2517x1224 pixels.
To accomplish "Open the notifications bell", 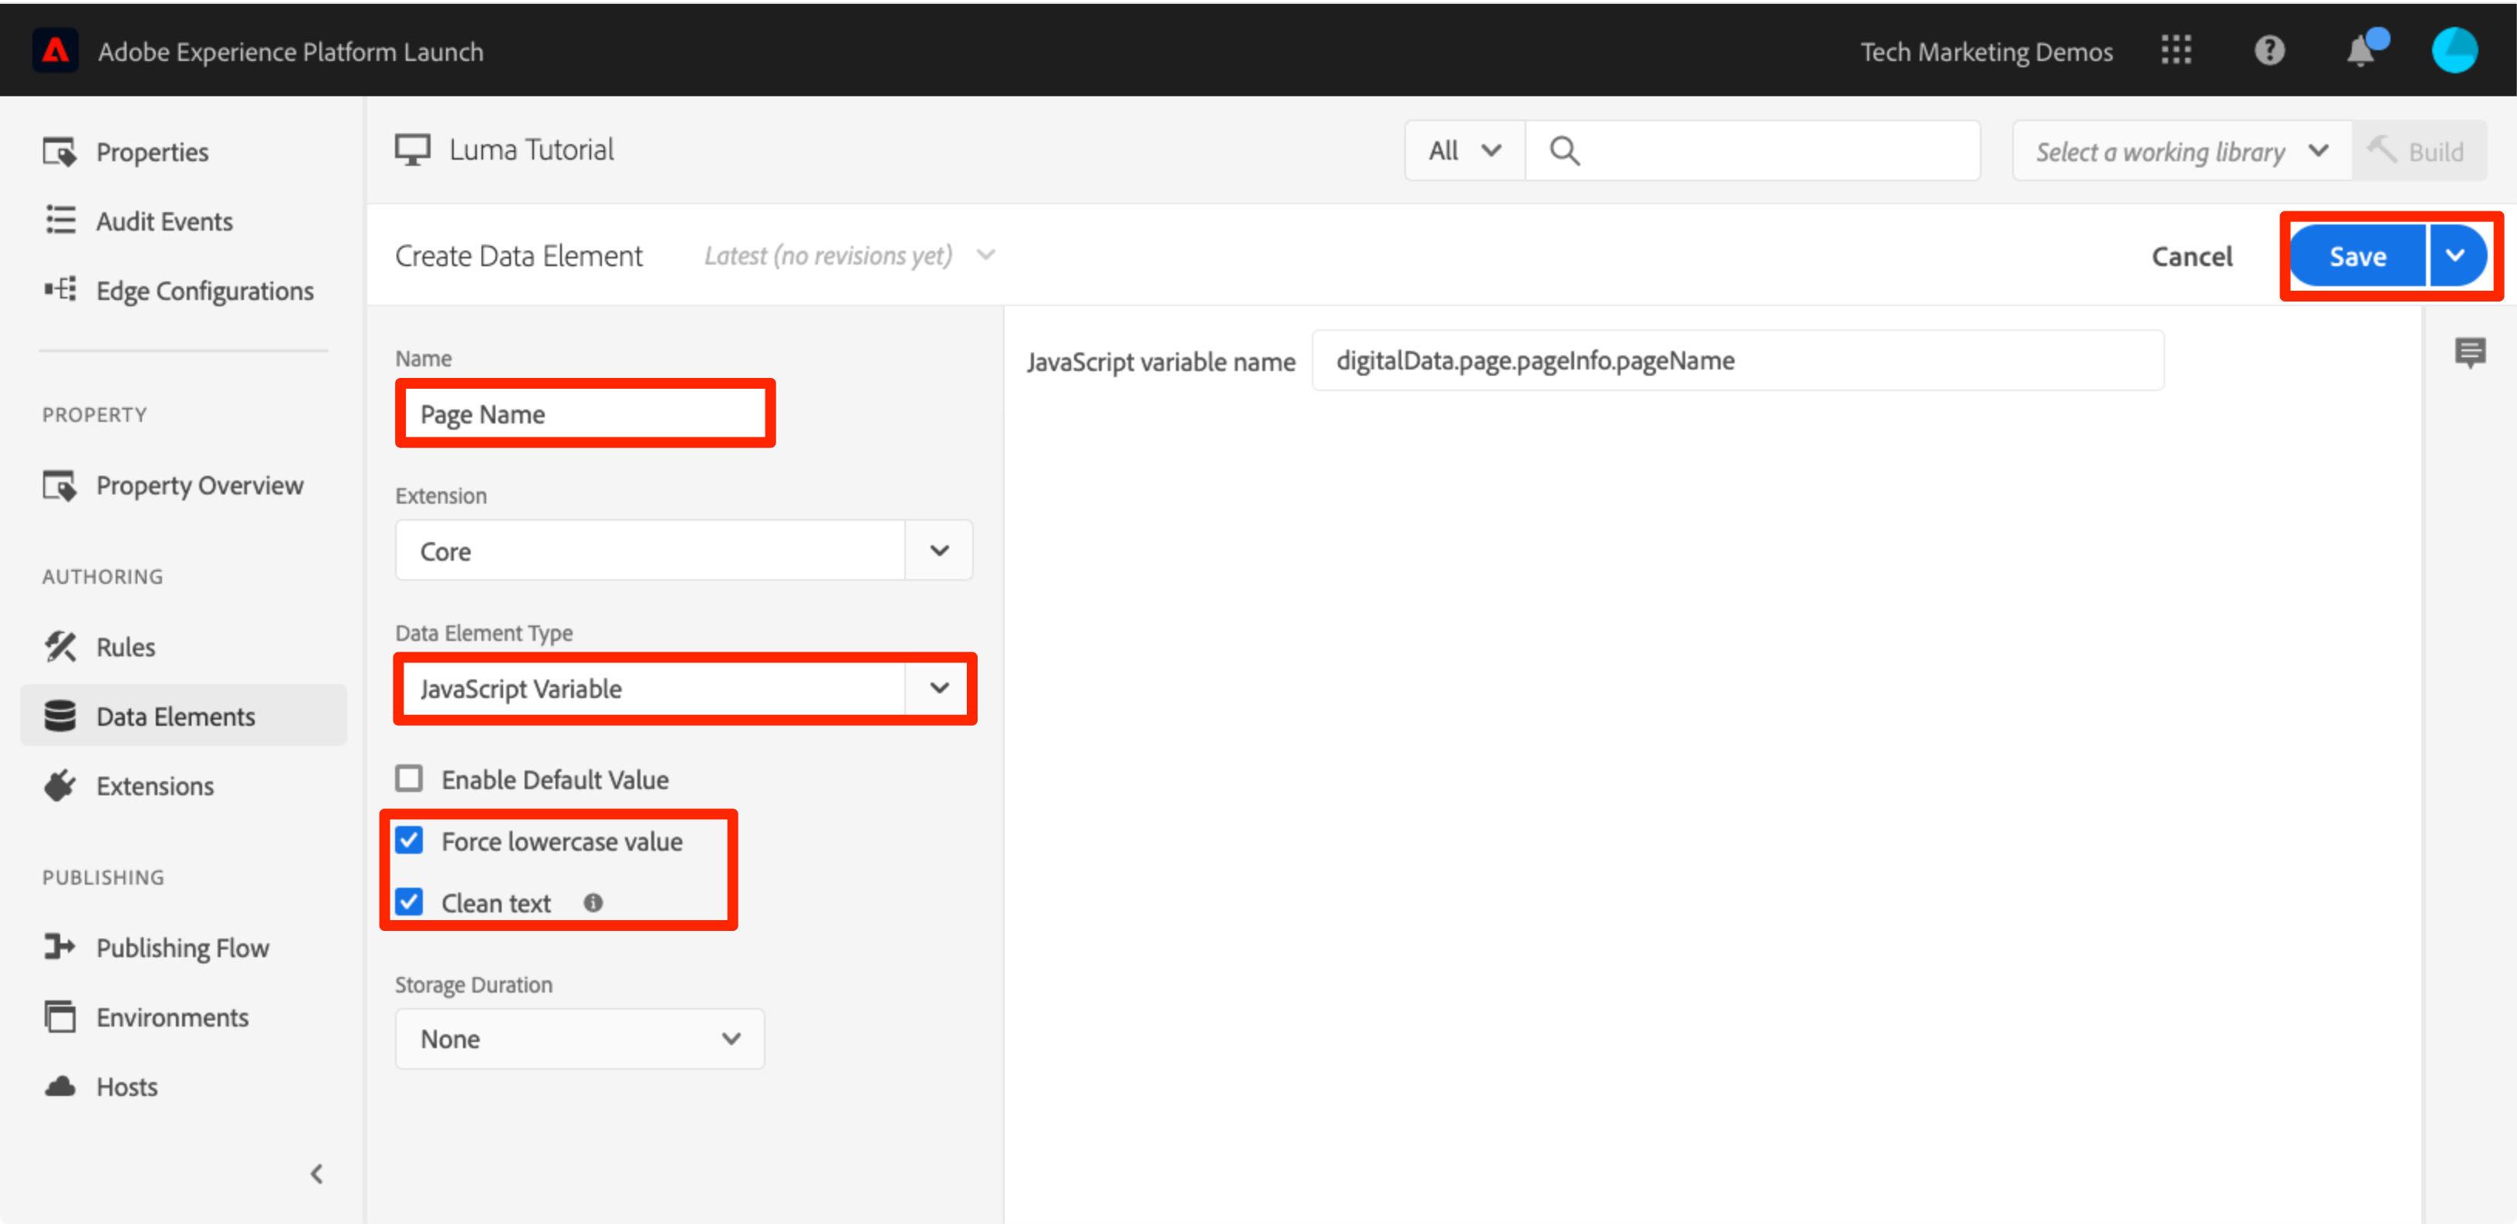I will tap(2360, 50).
